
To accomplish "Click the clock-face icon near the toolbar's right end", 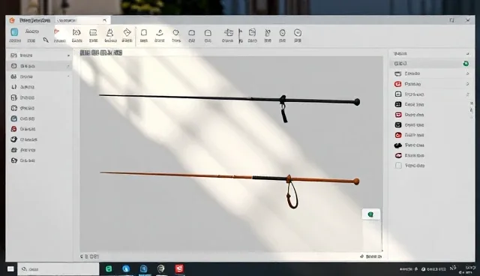I will click(282, 33).
